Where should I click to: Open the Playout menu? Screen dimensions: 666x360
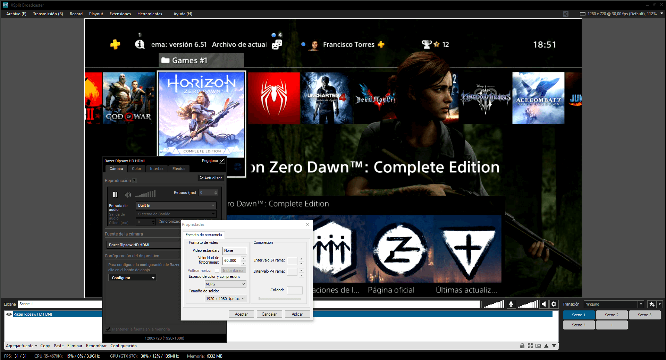click(96, 14)
